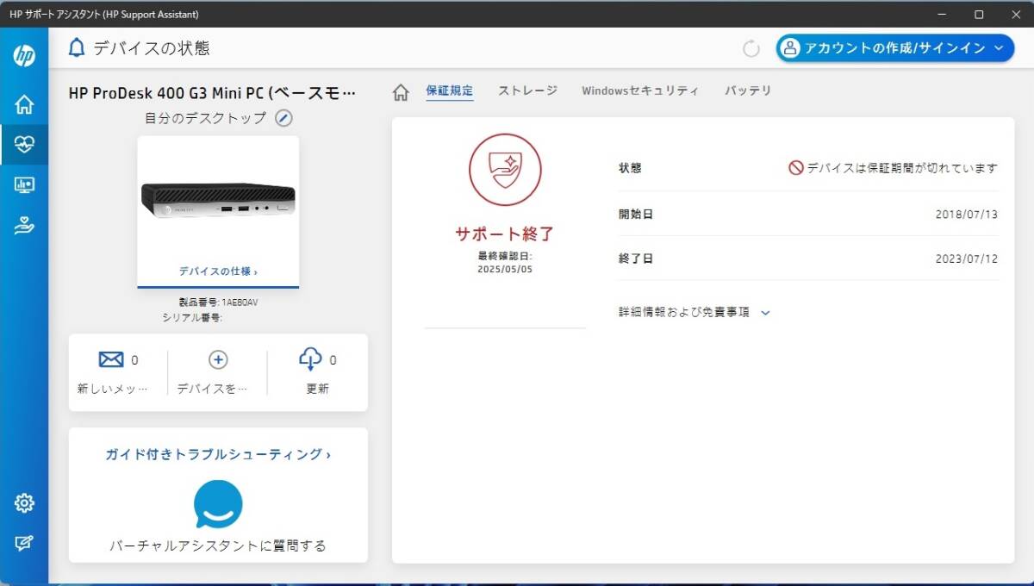Click シリアル番号 label text
Screen dimensions: 1034x586
(192, 317)
